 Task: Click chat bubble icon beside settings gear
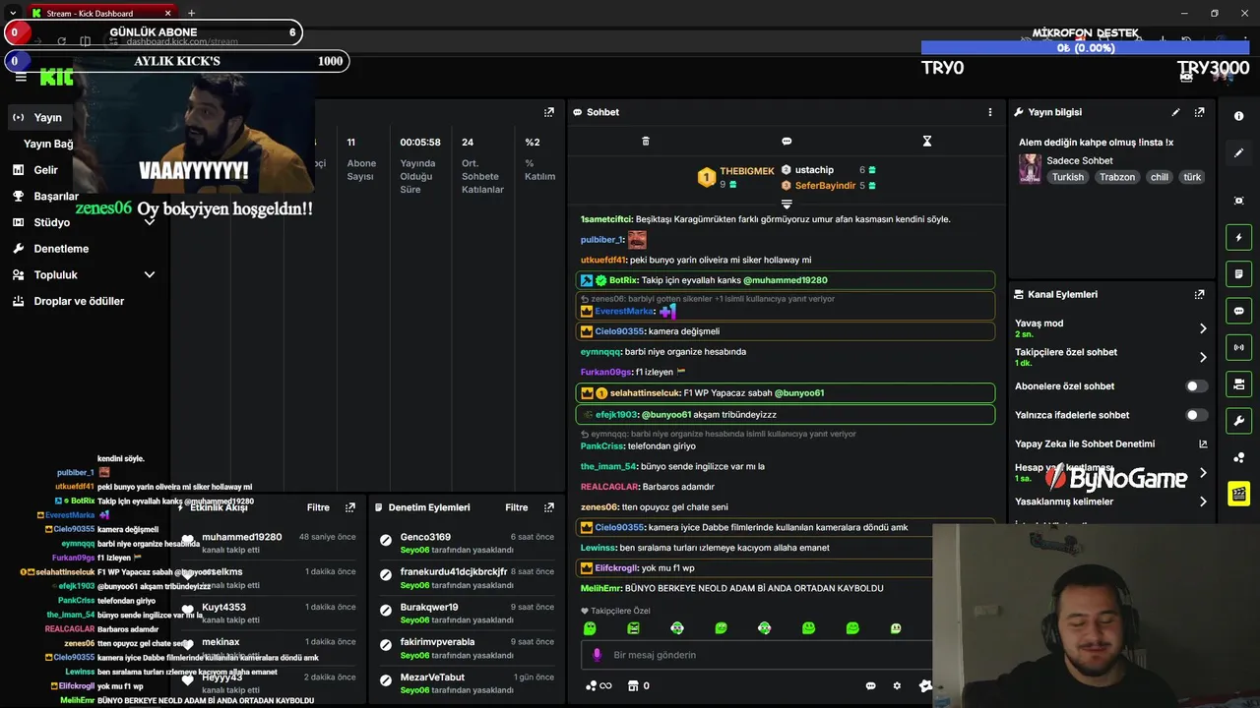tap(871, 685)
